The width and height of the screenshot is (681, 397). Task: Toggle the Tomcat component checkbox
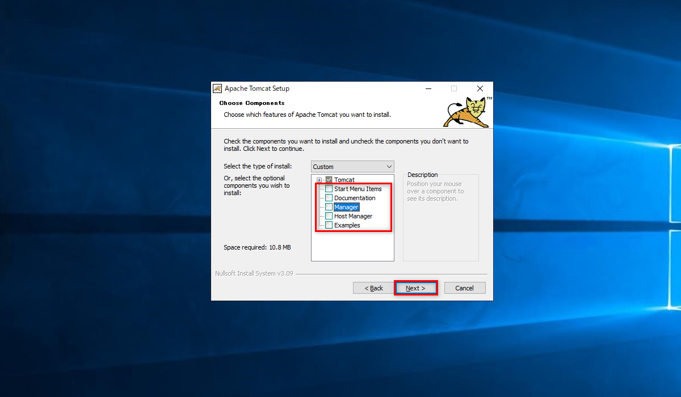(x=329, y=180)
